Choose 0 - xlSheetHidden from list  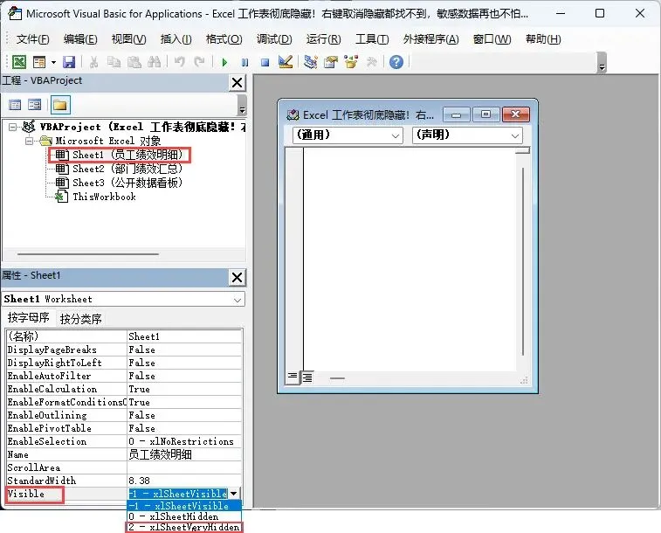click(x=184, y=516)
